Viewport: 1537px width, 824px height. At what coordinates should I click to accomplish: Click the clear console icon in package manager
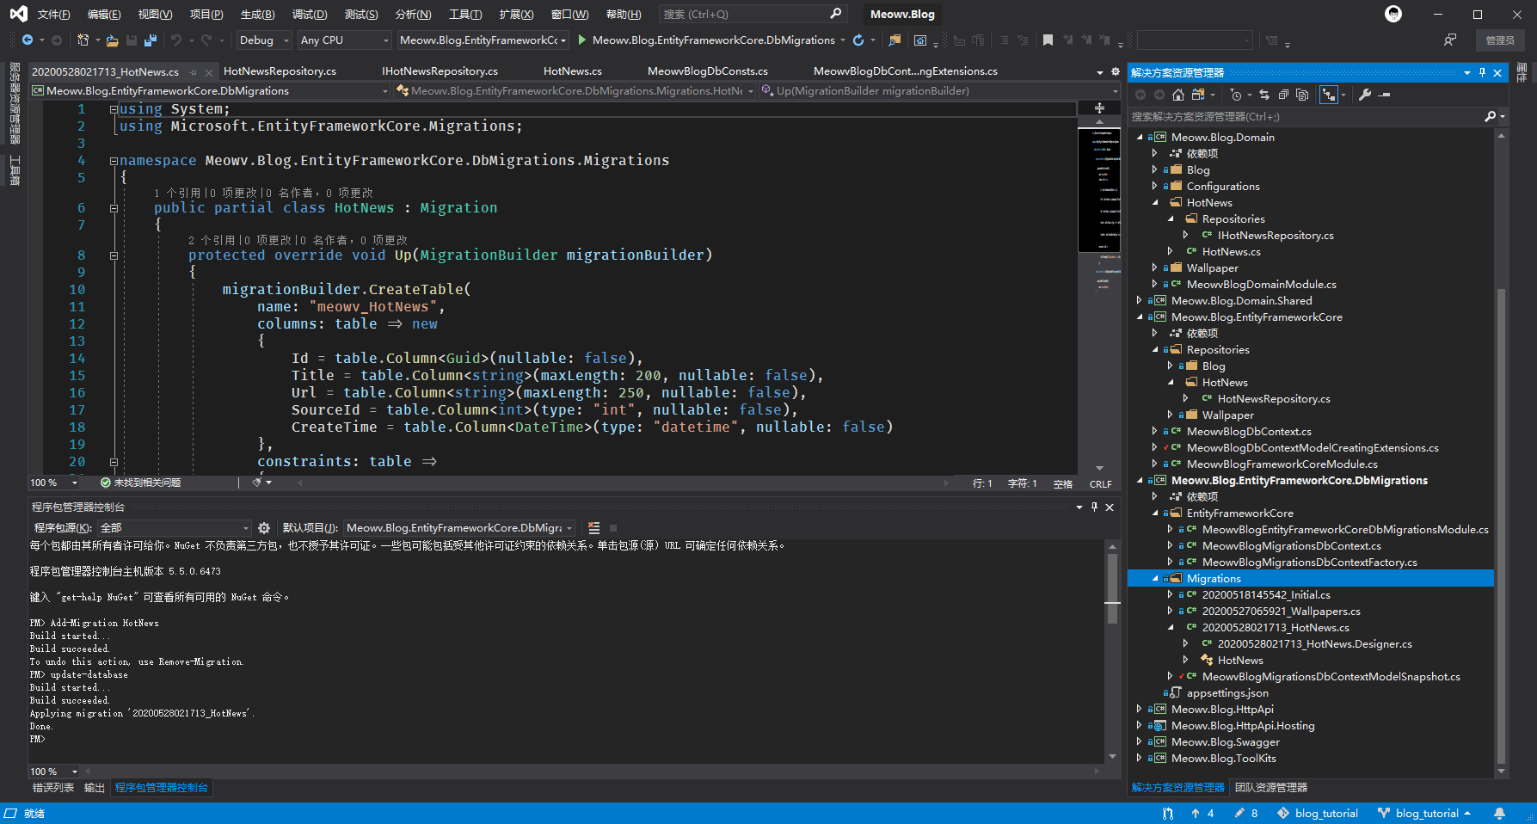[x=593, y=528]
